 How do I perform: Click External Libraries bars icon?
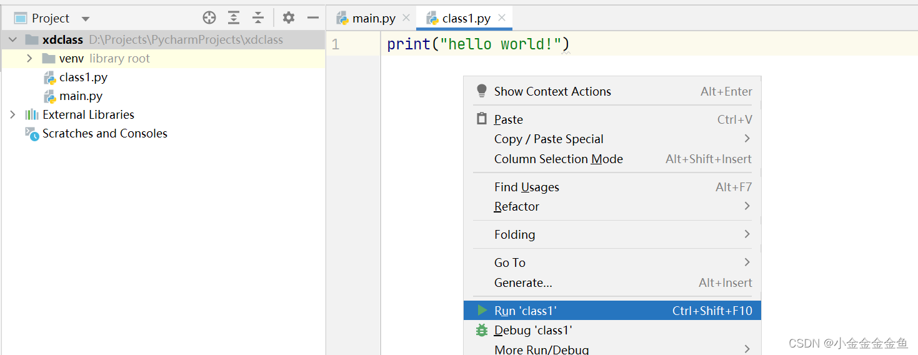point(32,115)
